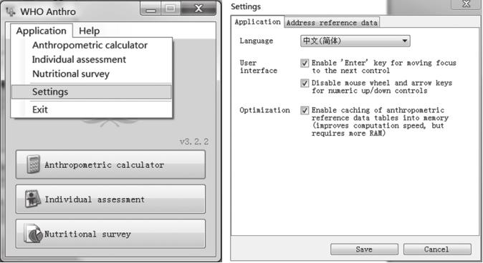The image size is (483, 263).
Task: Toggle Enable 'Enter' key for moving focus checkbox
Action: (305, 64)
